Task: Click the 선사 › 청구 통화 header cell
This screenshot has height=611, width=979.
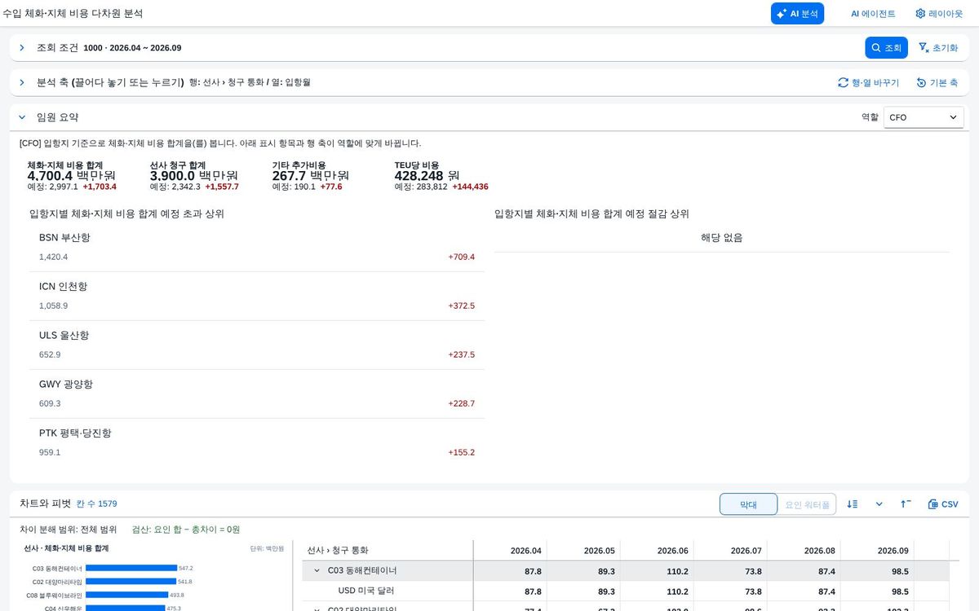Action: pyautogui.click(x=388, y=551)
